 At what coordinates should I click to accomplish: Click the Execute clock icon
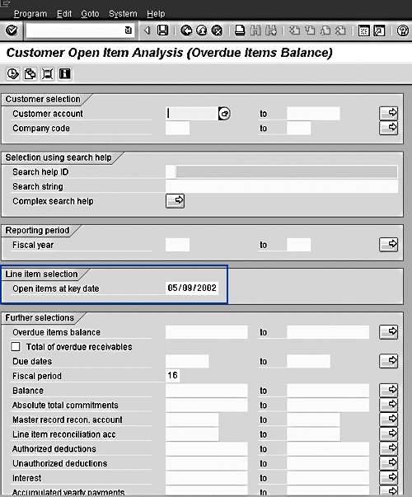click(12, 74)
